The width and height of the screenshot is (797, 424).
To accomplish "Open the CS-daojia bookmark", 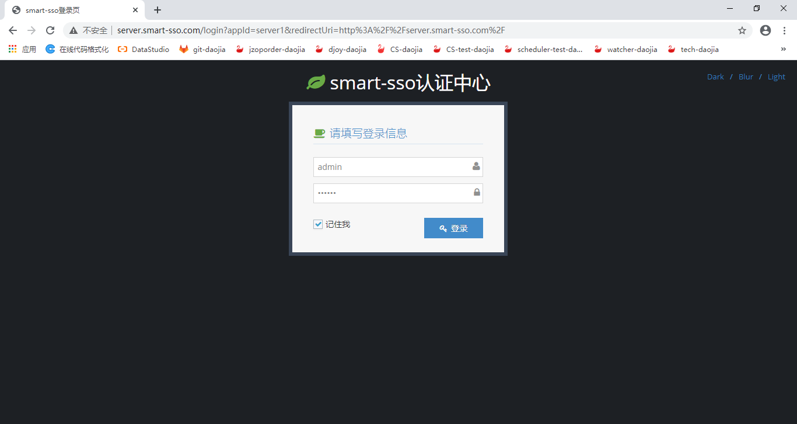I will [x=406, y=49].
